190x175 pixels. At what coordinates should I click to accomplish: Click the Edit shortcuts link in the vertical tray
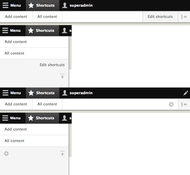click(x=52, y=65)
